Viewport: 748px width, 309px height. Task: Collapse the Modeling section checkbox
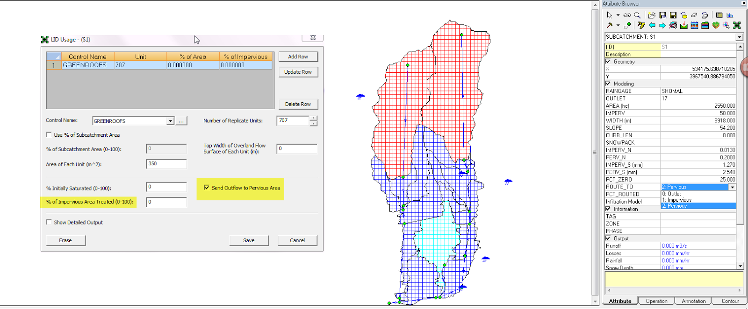point(608,84)
